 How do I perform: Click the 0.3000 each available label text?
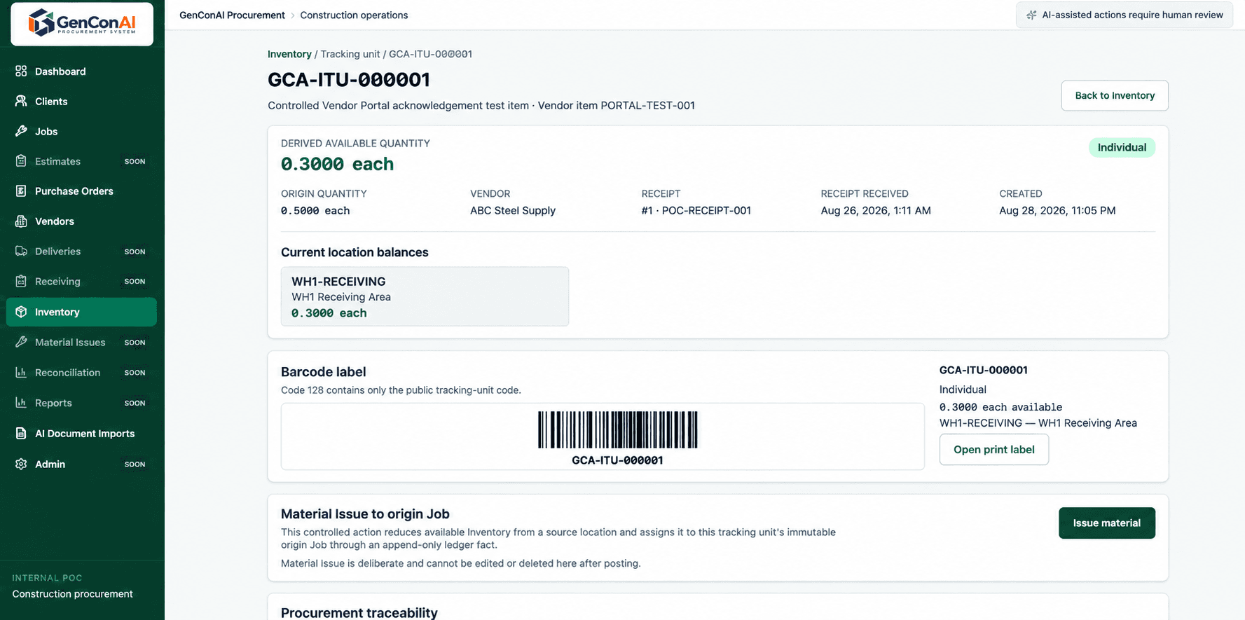pos(1000,407)
